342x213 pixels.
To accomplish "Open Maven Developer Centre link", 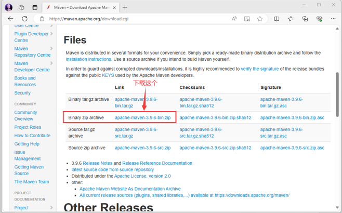I will click(32, 66).
